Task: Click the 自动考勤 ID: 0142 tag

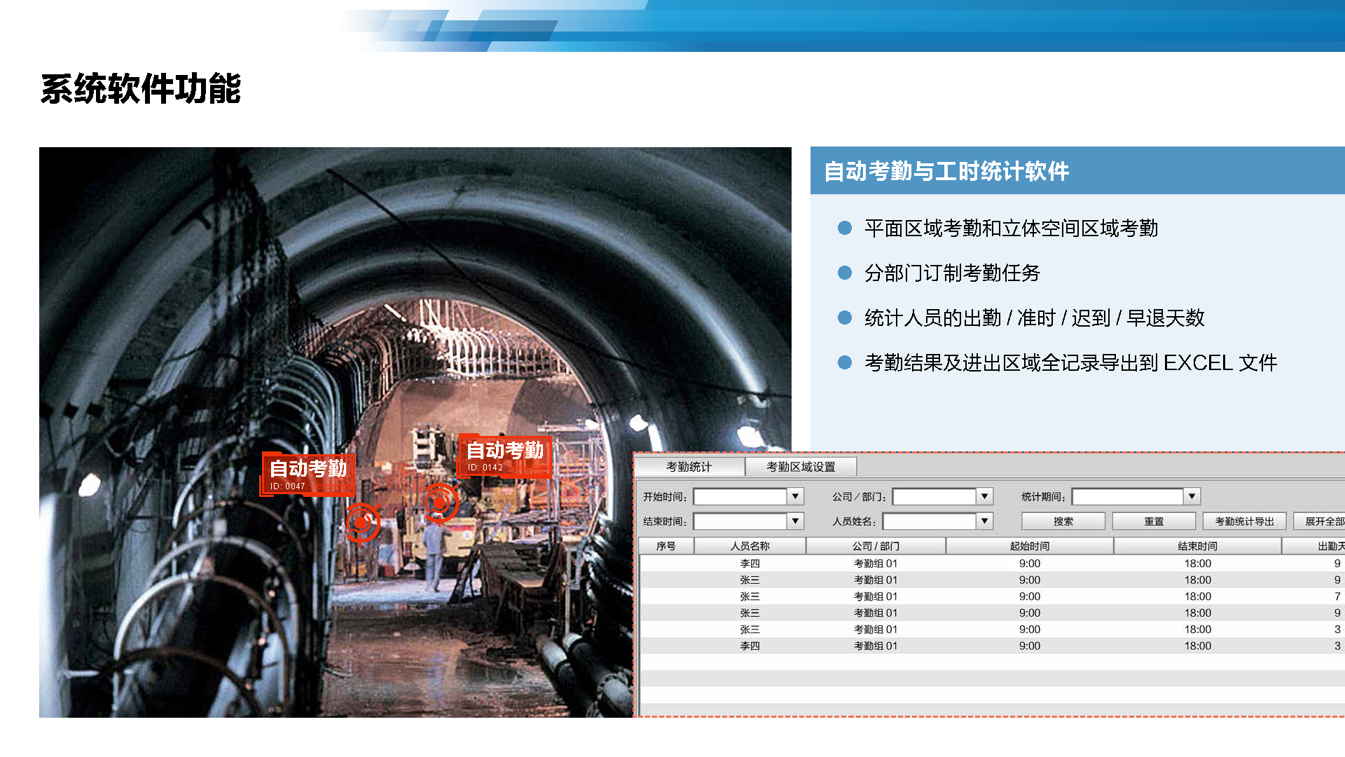Action: tap(505, 456)
